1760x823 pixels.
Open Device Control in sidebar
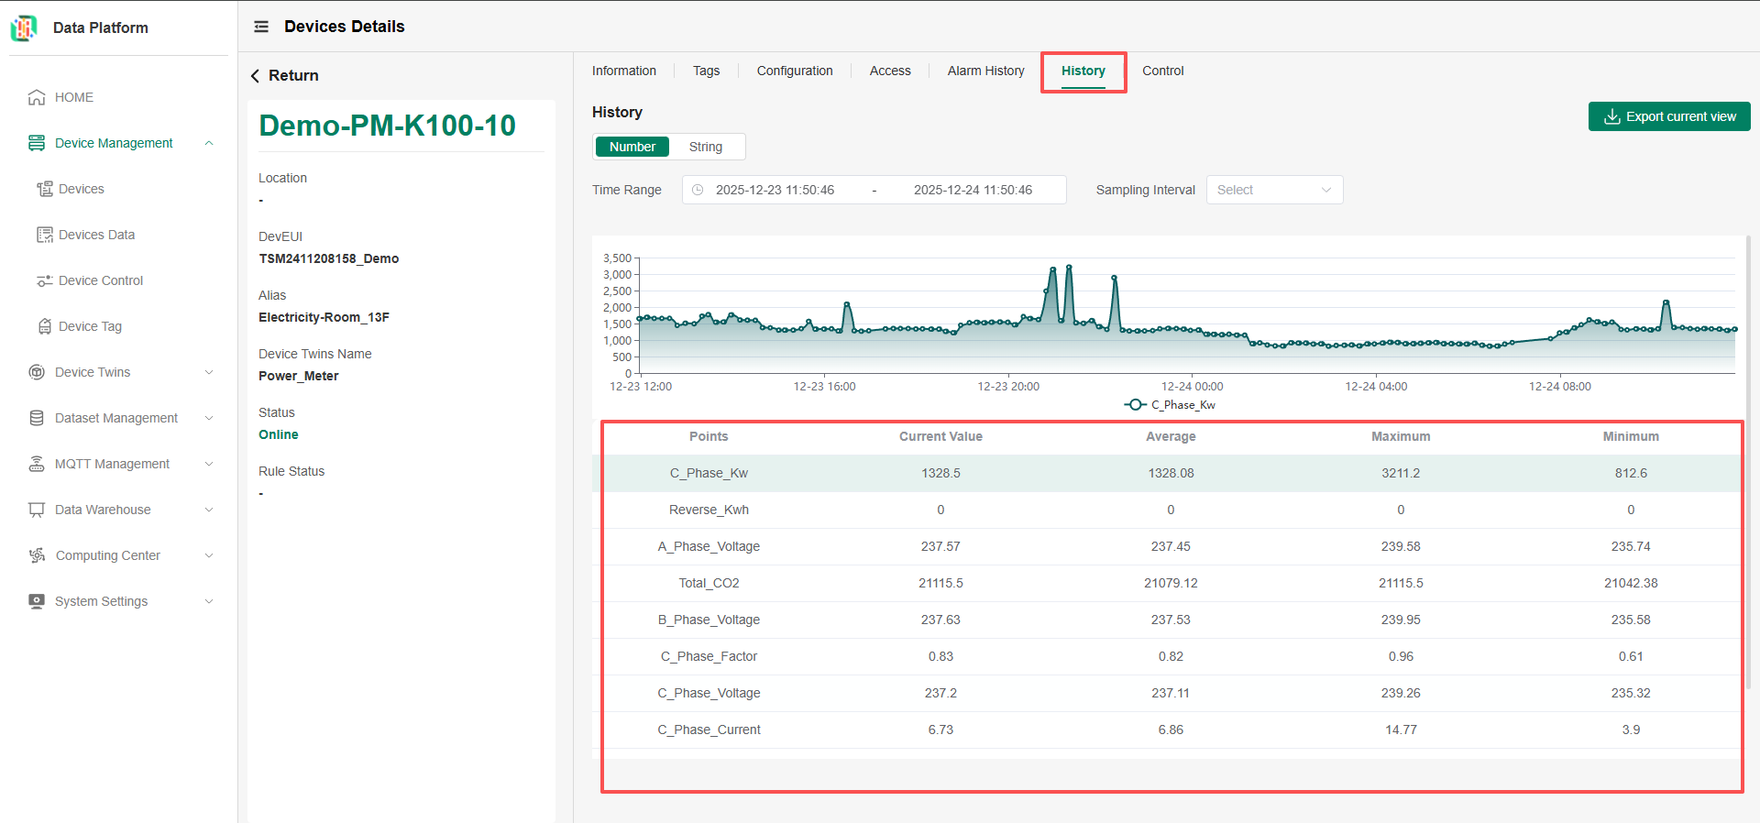(100, 280)
